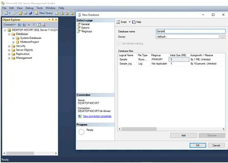Click the Add button
Screen dimensions: 228x163
point(184,135)
